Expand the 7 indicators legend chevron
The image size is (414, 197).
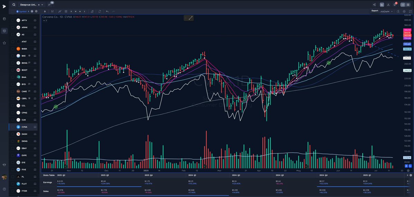pyautogui.click(x=44, y=21)
